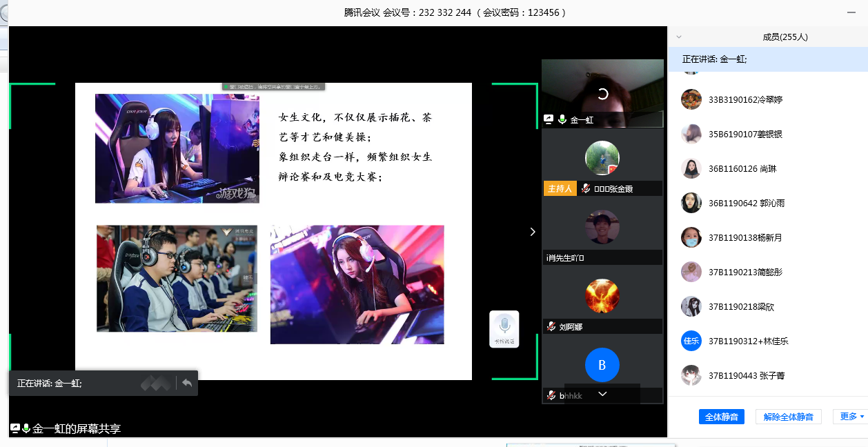Click the microphone push-to-talk floating button

[x=504, y=328]
